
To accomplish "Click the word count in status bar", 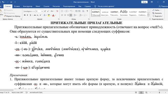I will click(x=17, y=92).
